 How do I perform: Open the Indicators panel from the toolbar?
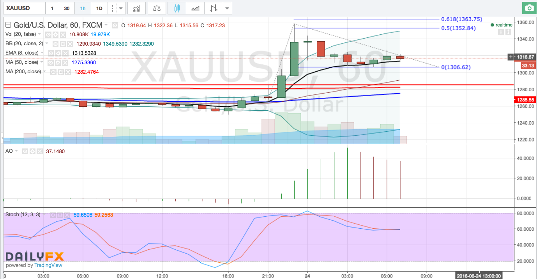[137, 8]
